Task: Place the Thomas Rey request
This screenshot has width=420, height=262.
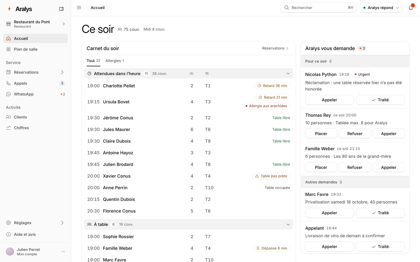Action: click(x=321, y=134)
